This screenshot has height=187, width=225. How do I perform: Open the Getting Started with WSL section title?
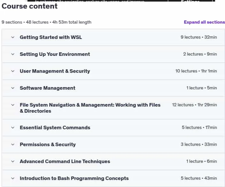pos(51,37)
